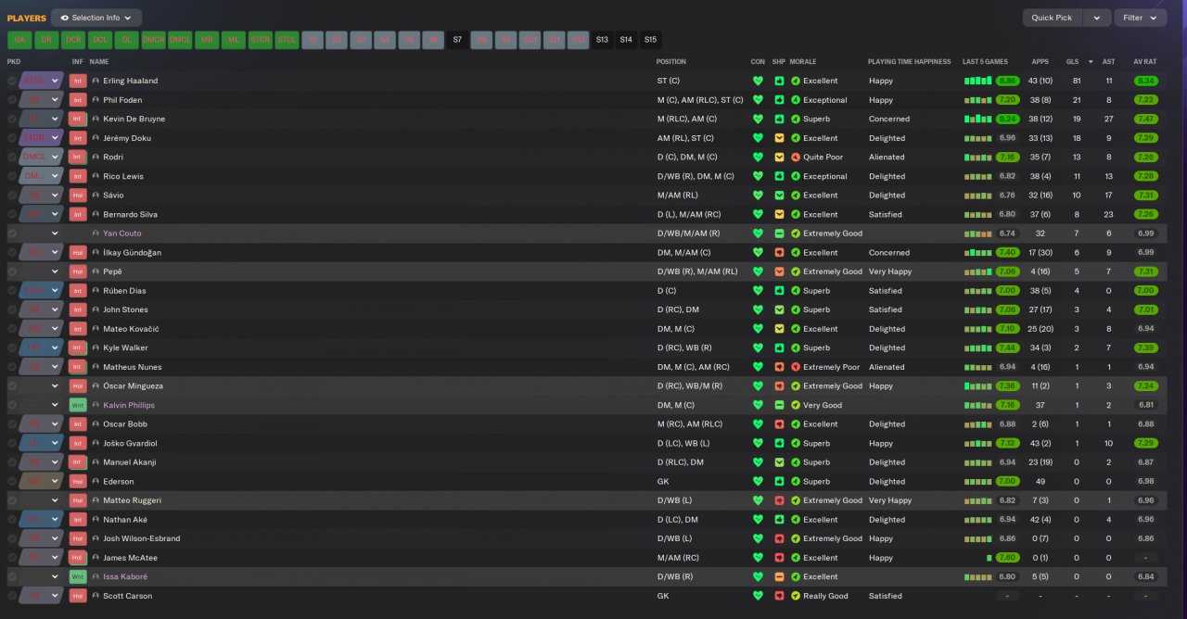
Task: Open Rúben Dias's position dropdown
Action: pos(41,291)
